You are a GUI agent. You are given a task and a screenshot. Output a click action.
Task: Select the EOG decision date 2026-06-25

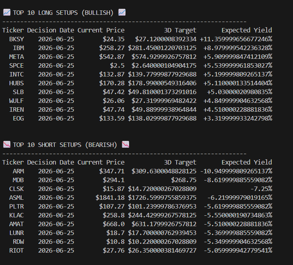point(56,118)
